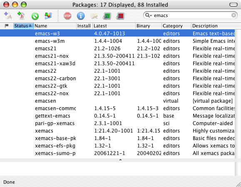Select the emacs22-nox package name
Screen dimensions: 241x187
tap(52, 93)
